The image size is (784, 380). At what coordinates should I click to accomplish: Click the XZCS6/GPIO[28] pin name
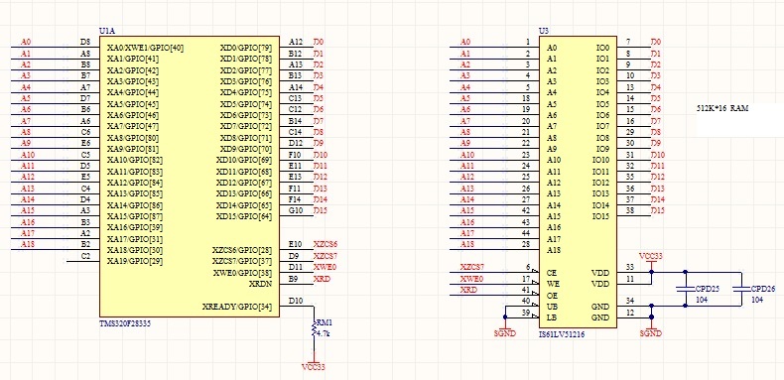coord(242,250)
